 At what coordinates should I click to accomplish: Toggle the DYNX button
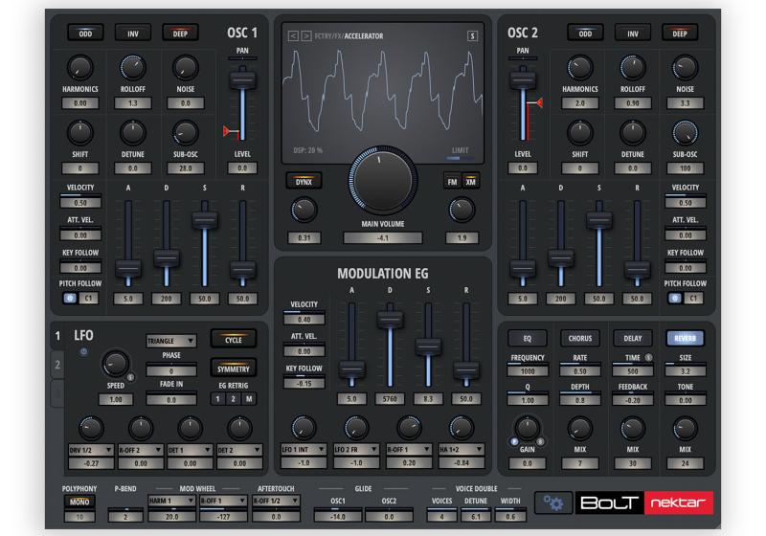tap(304, 182)
